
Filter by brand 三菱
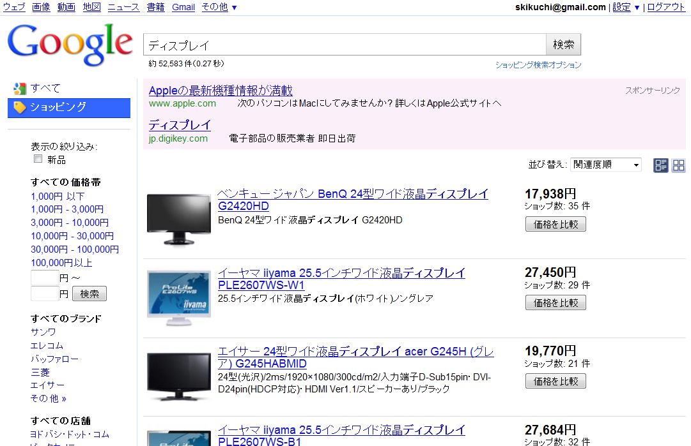[40, 373]
